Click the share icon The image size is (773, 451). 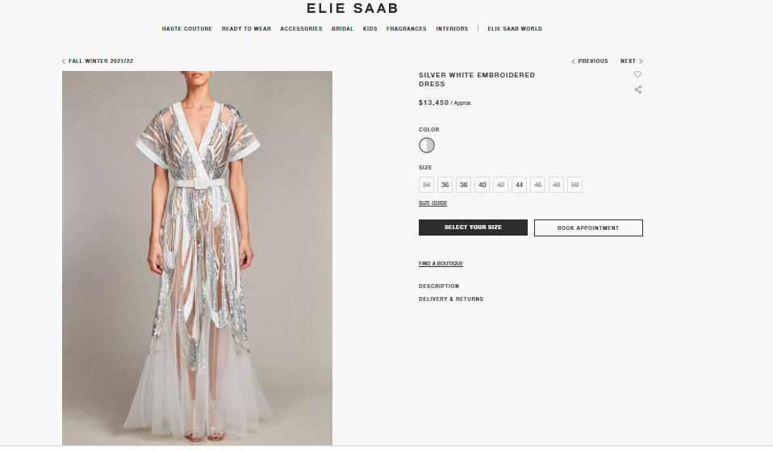point(638,90)
